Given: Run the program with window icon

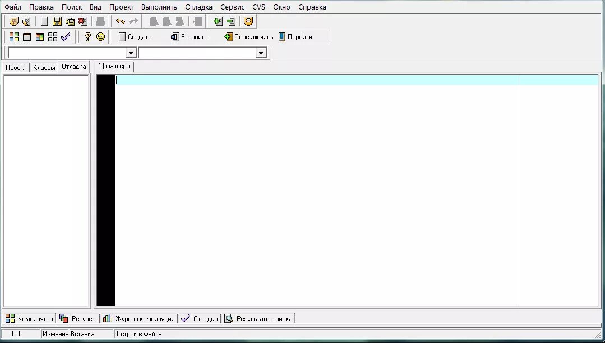Looking at the screenshot, I should [x=27, y=37].
